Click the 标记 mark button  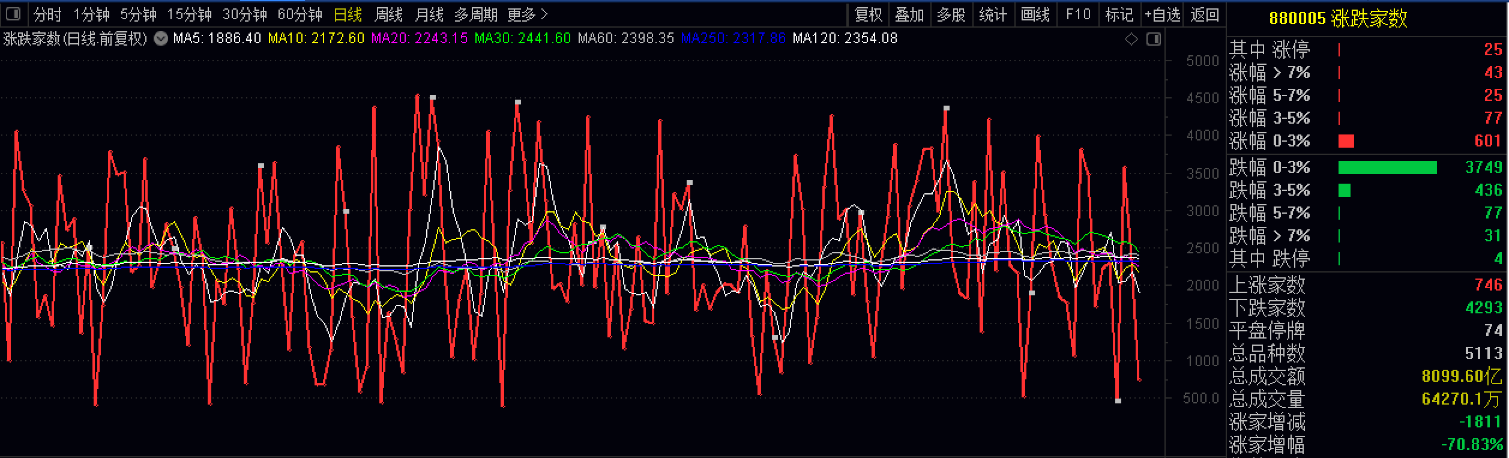click(1119, 14)
